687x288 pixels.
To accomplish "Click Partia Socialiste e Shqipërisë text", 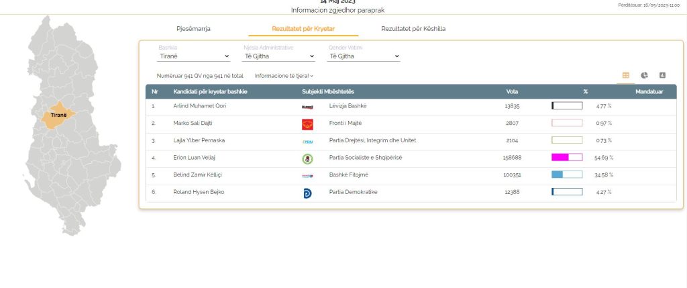I will pyautogui.click(x=366, y=157).
